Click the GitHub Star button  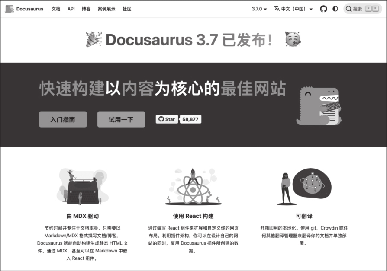click(167, 119)
